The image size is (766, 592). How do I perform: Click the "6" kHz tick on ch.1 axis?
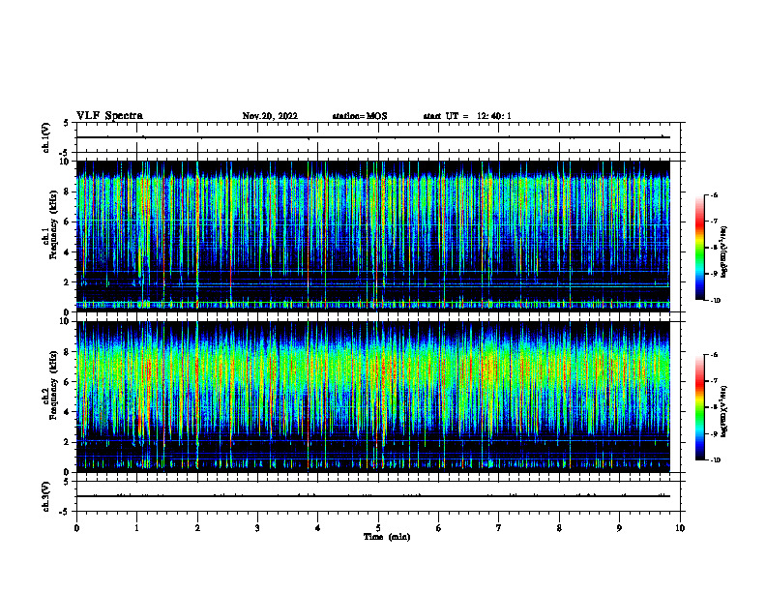[x=68, y=222]
